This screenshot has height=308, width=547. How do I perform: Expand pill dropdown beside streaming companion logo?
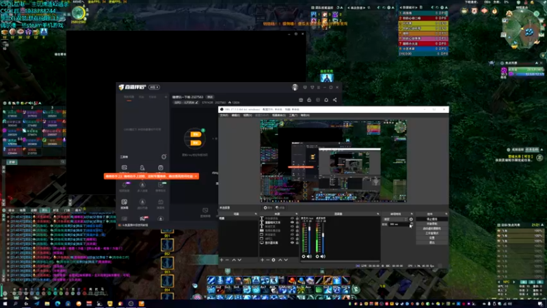[x=154, y=87]
